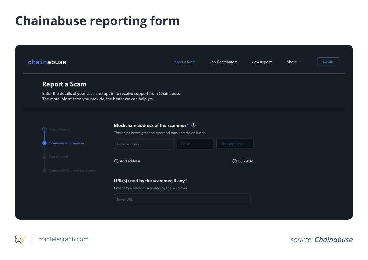
Task: Jump to the Scammer Information step label
Action: click(66, 143)
